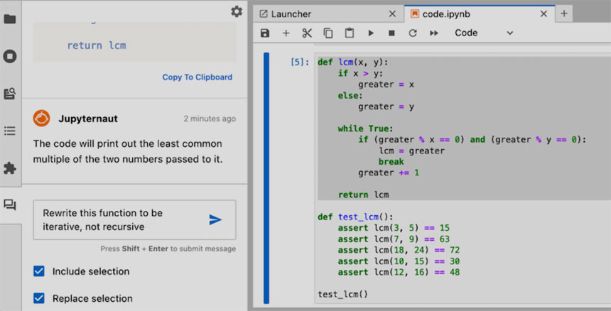Image resolution: width=611 pixels, height=311 pixels.
Task: Switch to the Launcher tab
Action: pyautogui.click(x=291, y=13)
